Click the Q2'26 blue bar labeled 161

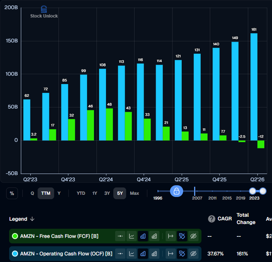[x=254, y=87]
